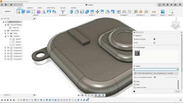Expand the Named Views tree node

(5, 31)
